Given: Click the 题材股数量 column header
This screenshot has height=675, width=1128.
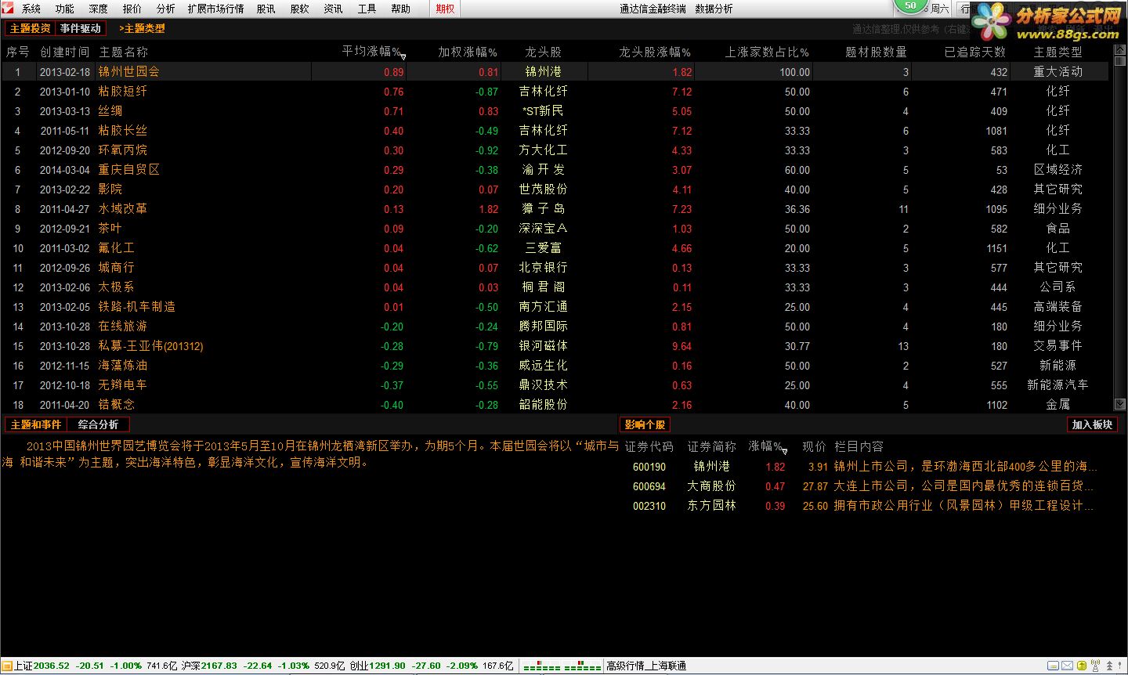Looking at the screenshot, I should 876,52.
